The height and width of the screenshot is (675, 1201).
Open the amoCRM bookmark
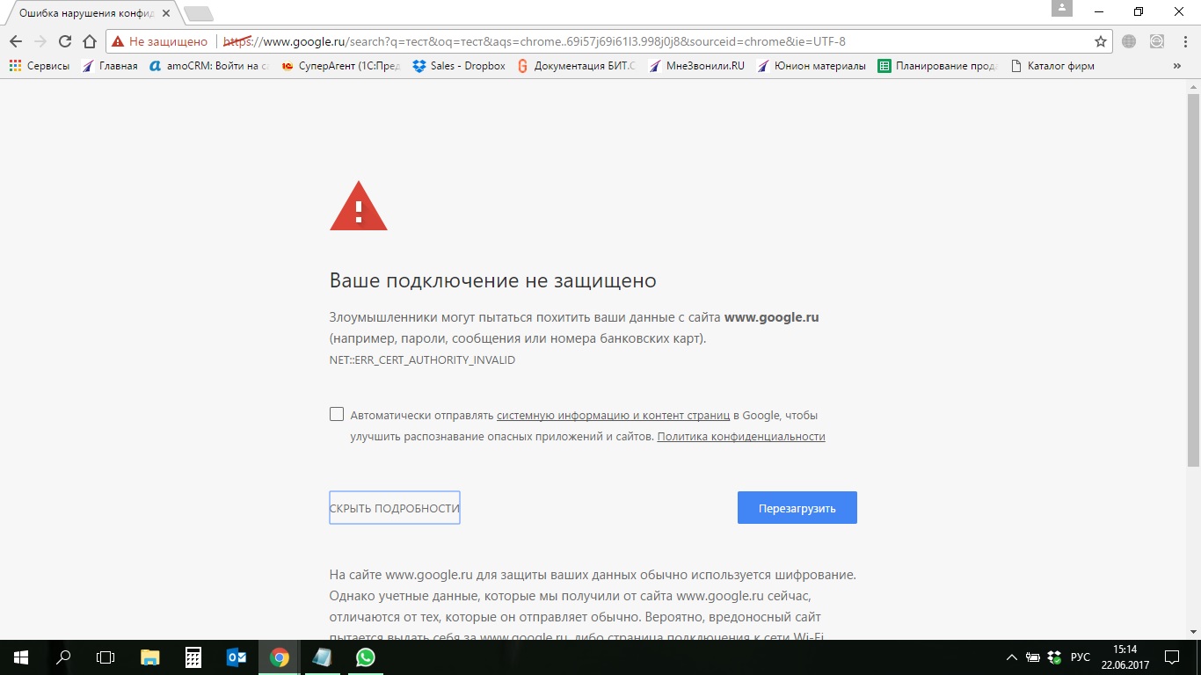(209, 66)
